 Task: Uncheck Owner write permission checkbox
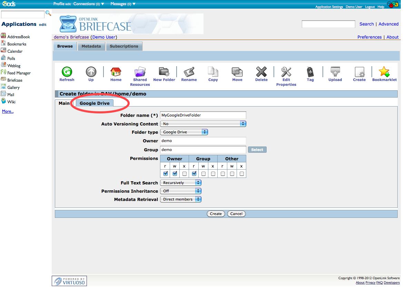tap(175, 173)
